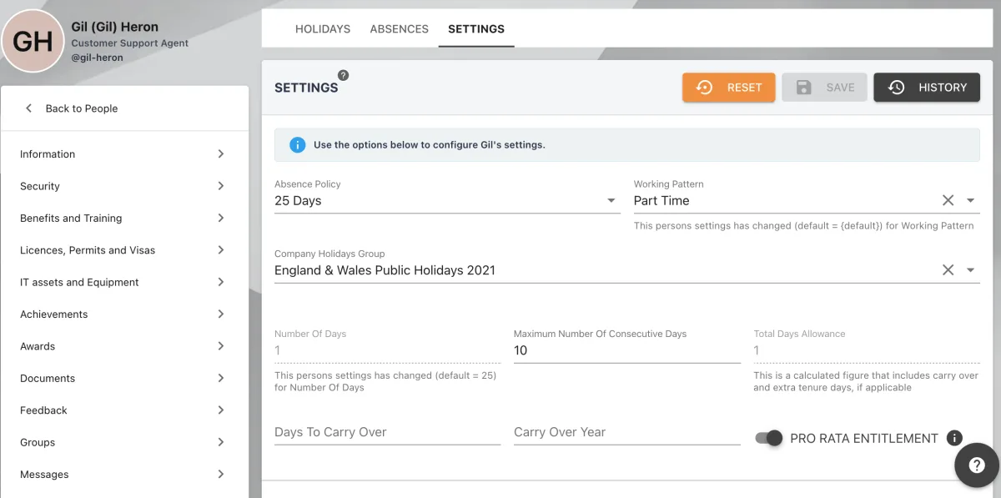Toggle the Pro Rata Entitlement switch

(x=768, y=438)
